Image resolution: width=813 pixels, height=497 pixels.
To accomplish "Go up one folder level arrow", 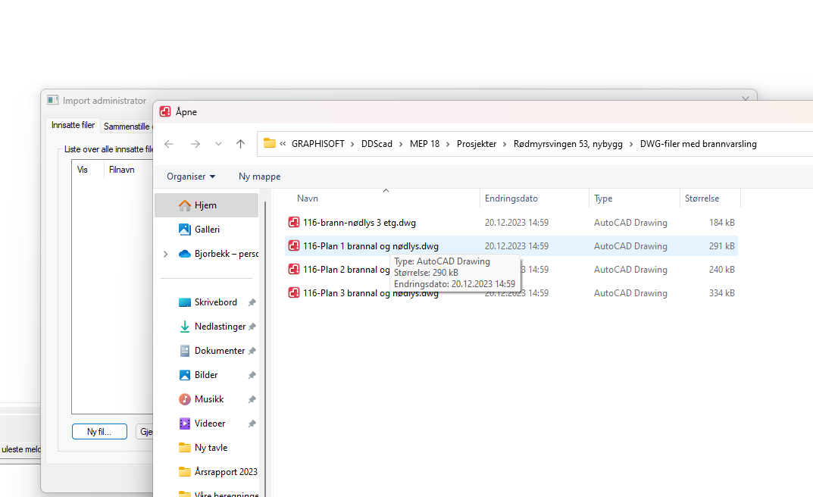I will [240, 144].
